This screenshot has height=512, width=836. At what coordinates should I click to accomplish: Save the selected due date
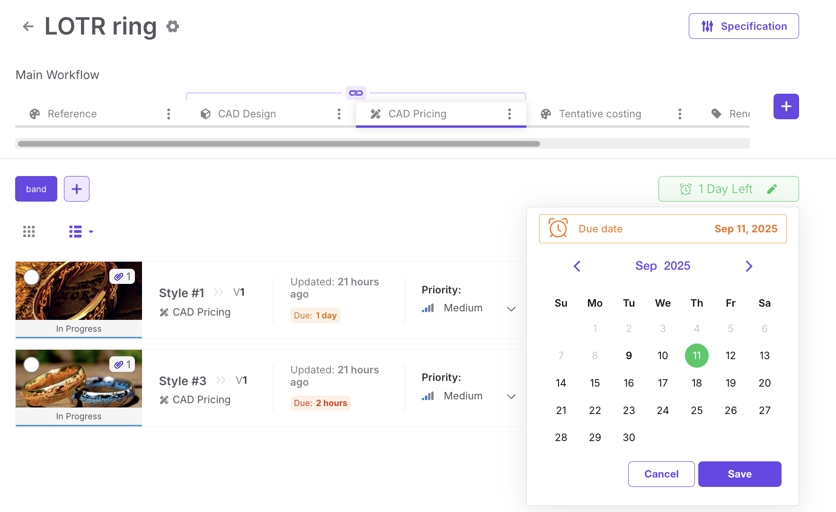tap(739, 474)
